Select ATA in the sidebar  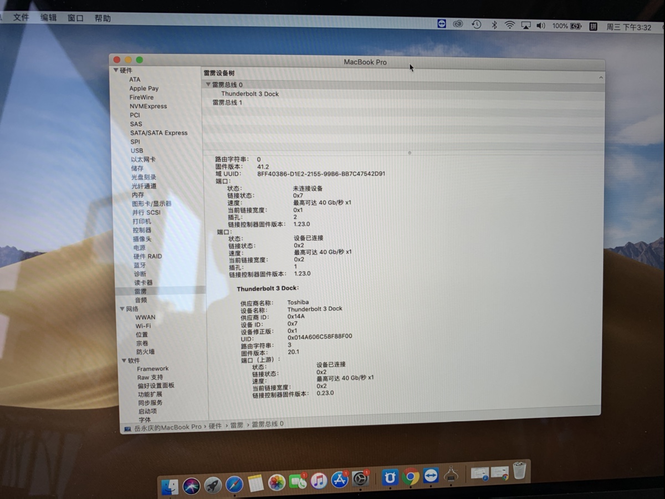click(135, 79)
